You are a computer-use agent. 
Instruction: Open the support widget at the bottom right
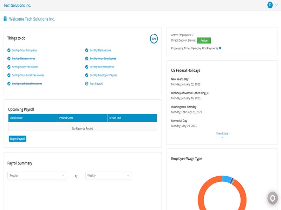click(272, 198)
